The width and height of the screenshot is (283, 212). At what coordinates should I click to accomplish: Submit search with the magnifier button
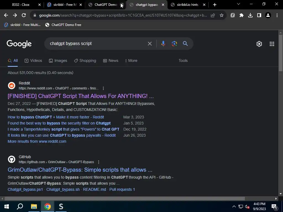click(x=185, y=44)
